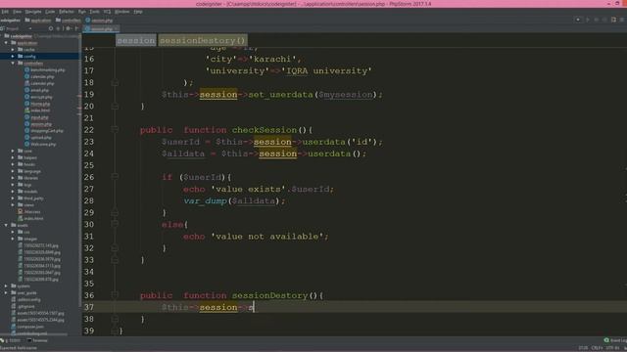
Task: Select the images folder under assets
Action: pyautogui.click(x=27, y=239)
